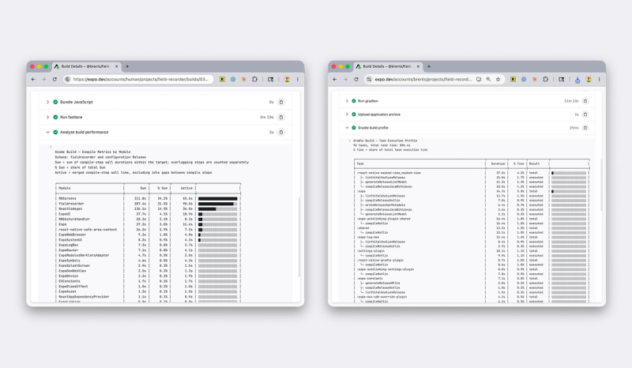Copy logs of Gradle build profile step
Image resolution: width=632 pixels, height=368 pixels.
(x=585, y=127)
